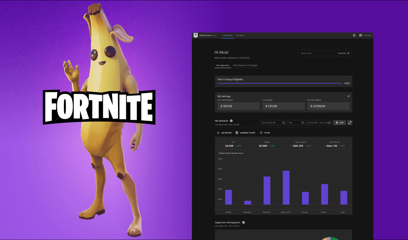Viewport: 408px width, 240px height.
Task: Click the My Rewards help icon
Action: pyautogui.click(x=231, y=121)
